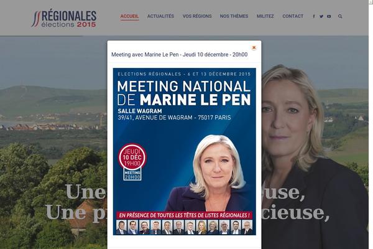This screenshot has height=249, width=373.
Task: Click the Régionales 2015 logo
Action: click(x=64, y=19)
